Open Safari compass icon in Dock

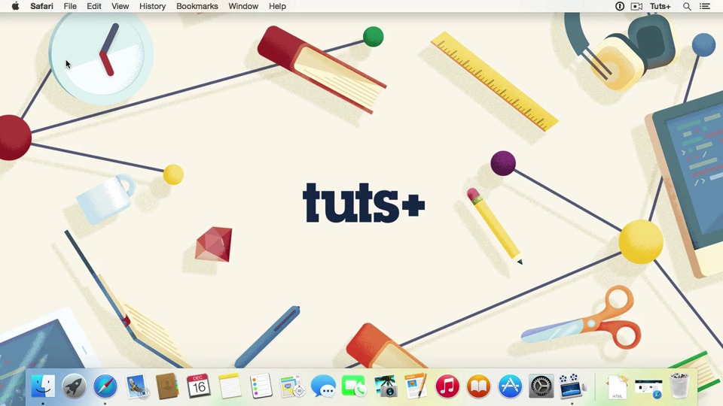[105, 386]
